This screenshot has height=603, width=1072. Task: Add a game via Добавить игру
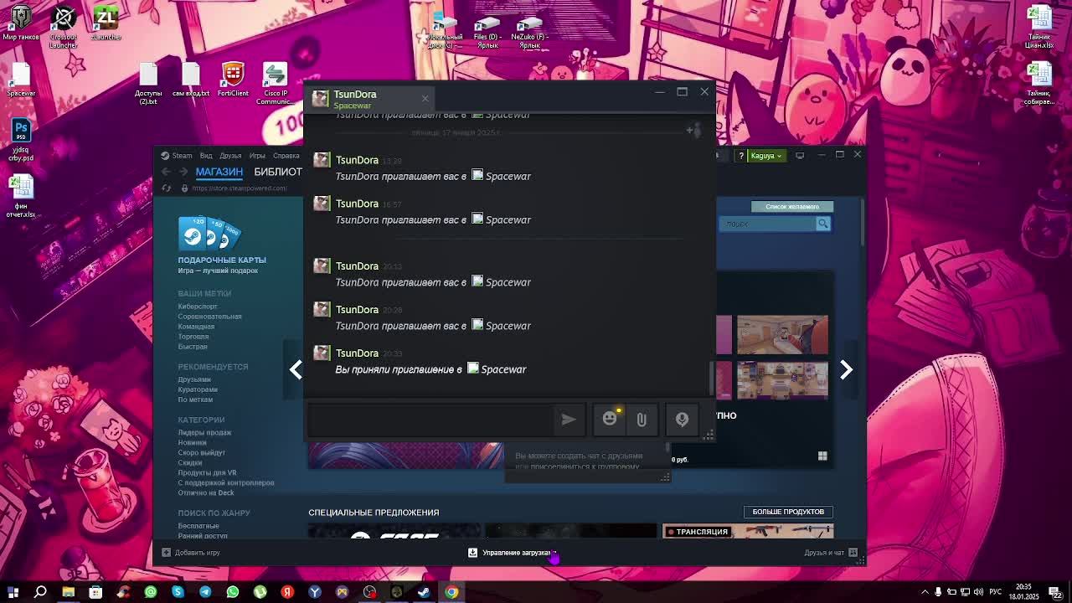(x=192, y=553)
